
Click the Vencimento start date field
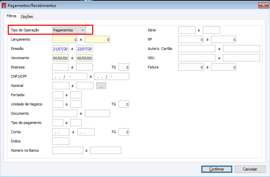point(60,58)
